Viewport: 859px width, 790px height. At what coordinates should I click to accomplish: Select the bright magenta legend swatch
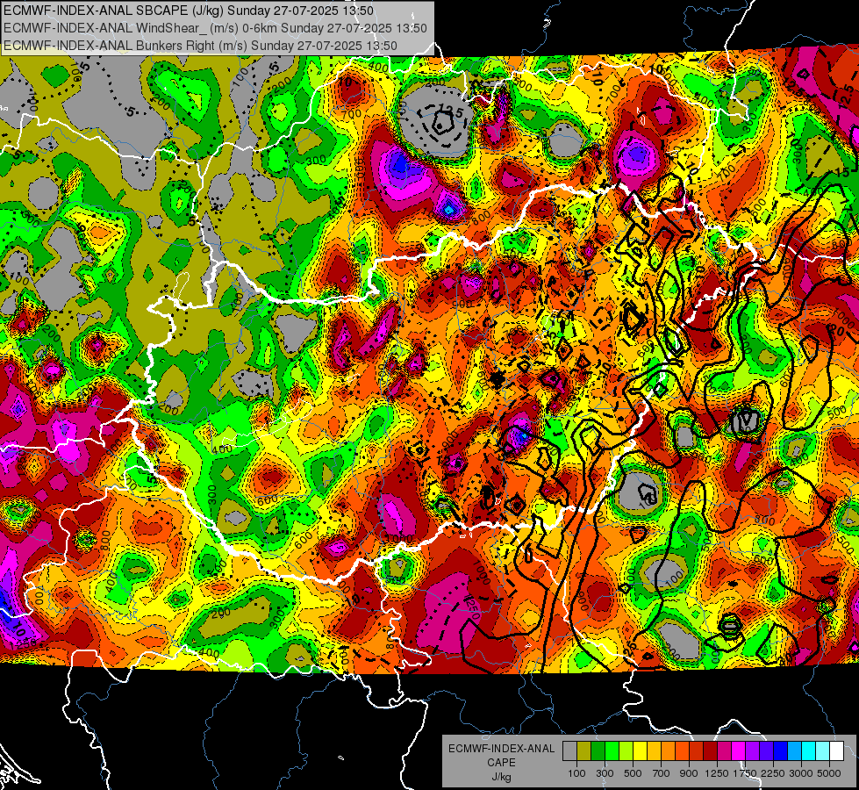[739, 750]
